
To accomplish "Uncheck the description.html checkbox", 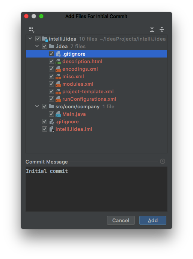I will point(51,61).
